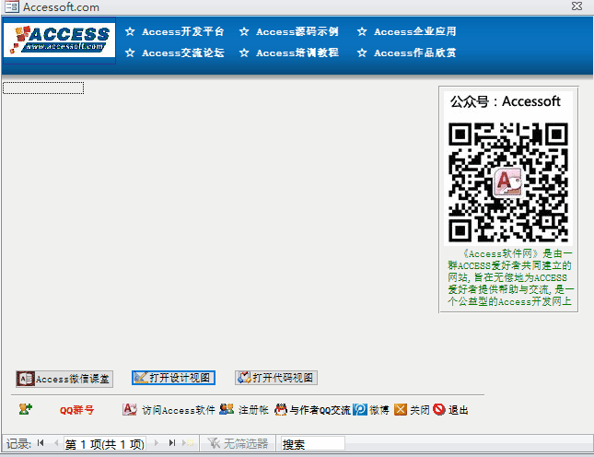Click the users icon beside 注册帐

(x=227, y=409)
